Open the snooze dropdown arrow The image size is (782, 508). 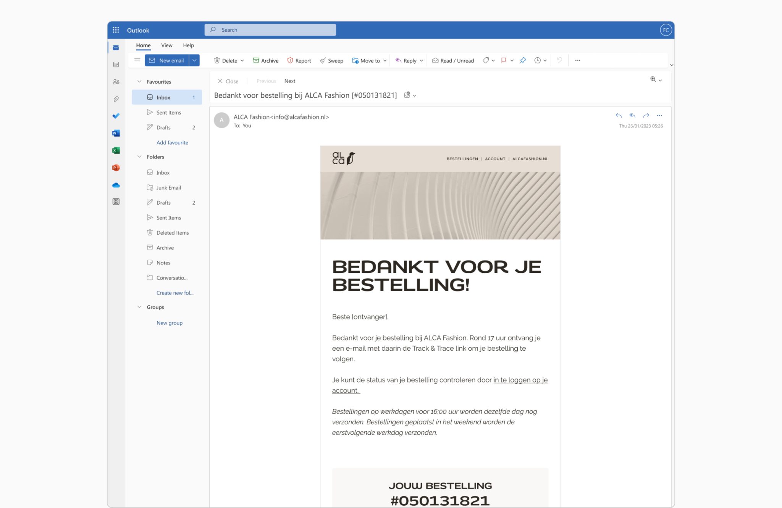(545, 61)
